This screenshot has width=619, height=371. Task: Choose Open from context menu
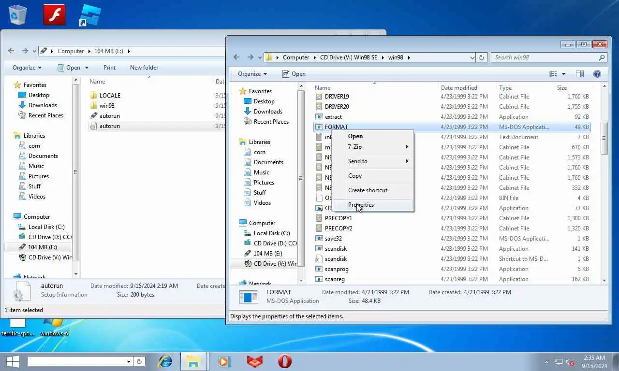(372, 136)
